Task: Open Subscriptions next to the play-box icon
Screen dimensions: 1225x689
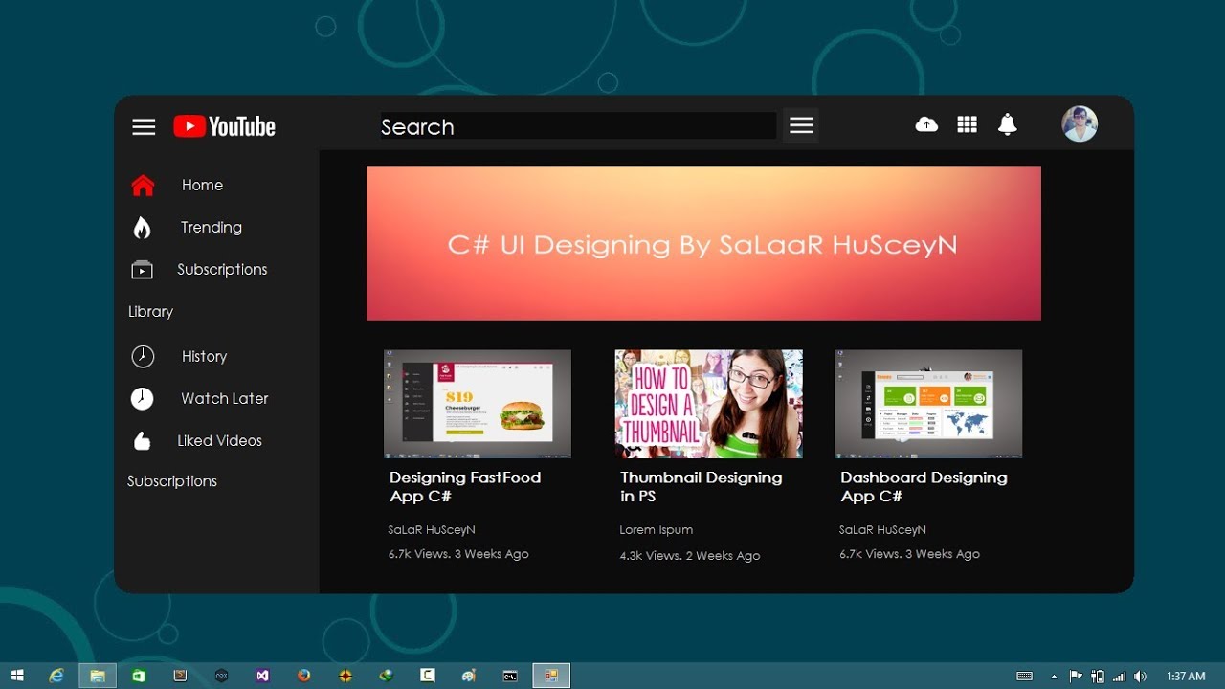Action: point(222,270)
